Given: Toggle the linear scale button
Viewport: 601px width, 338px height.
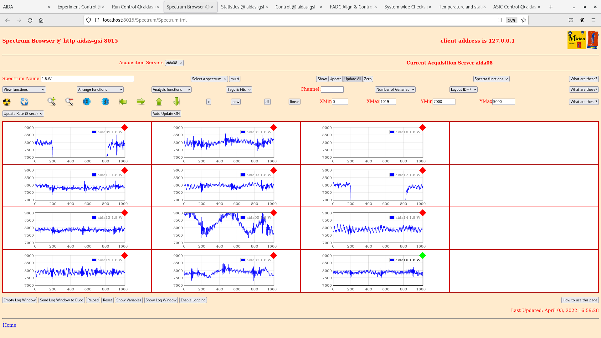Looking at the screenshot, I should coord(295,102).
